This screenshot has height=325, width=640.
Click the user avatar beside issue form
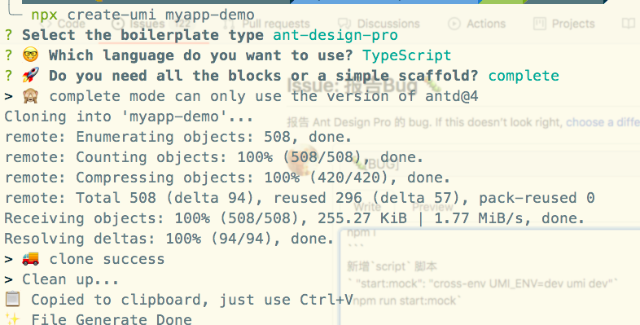click(302, 160)
